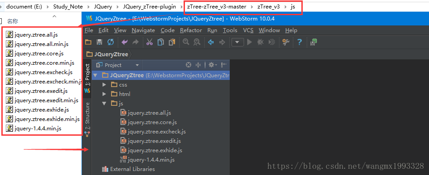429x175 pixels.
Task: Click the Paste clipboard toolbar icon
Action: tap(172, 42)
